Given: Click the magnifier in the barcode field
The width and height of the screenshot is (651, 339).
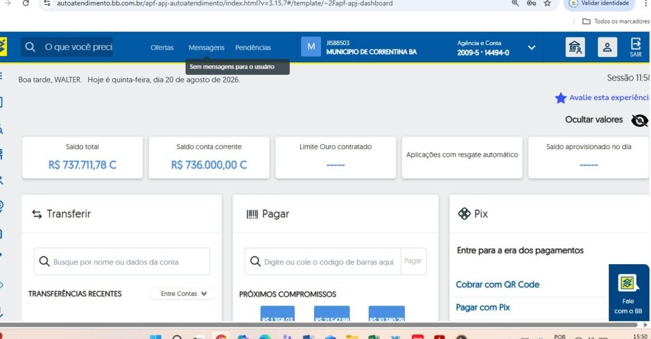Looking at the screenshot, I should pyautogui.click(x=256, y=261).
